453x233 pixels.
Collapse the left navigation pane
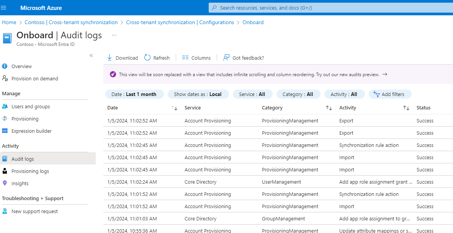click(x=91, y=55)
